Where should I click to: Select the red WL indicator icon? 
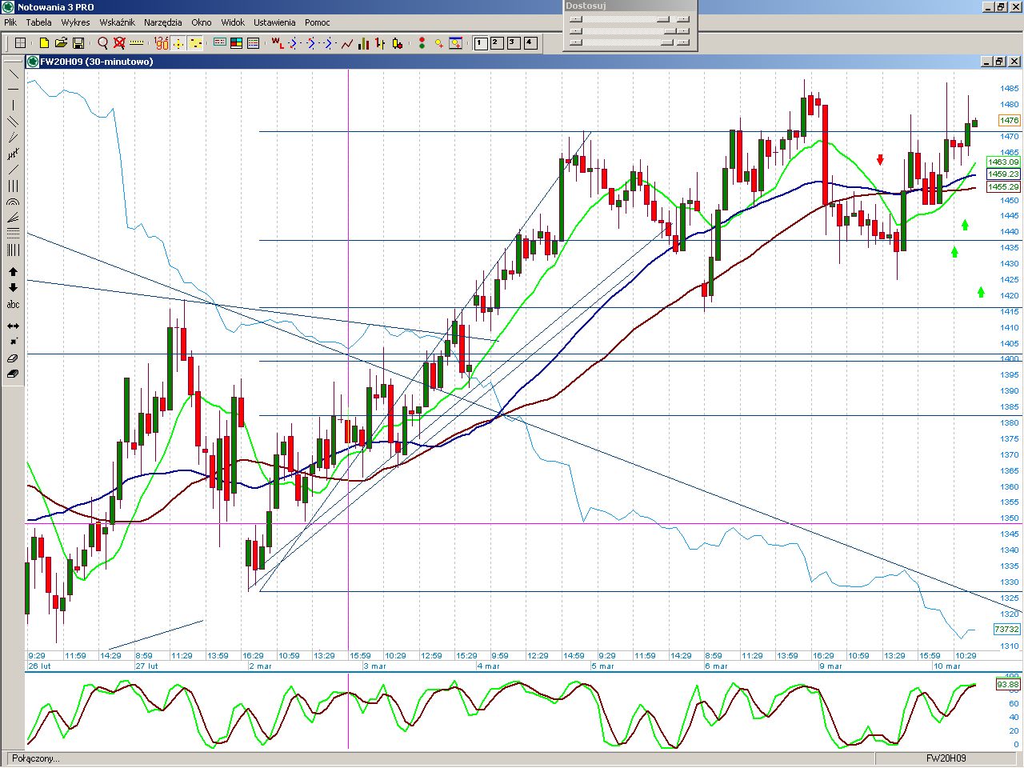(277, 43)
